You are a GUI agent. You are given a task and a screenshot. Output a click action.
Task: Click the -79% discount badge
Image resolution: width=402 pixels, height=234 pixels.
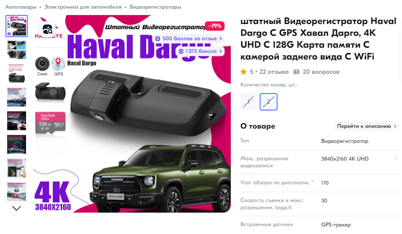point(214,26)
